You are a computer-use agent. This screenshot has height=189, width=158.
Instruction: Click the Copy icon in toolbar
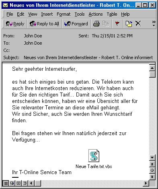click(x=106, y=24)
